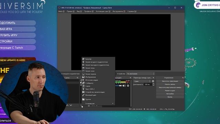
Task: Create a Группа folder in sources
Action: pyautogui.click(x=98, y=99)
